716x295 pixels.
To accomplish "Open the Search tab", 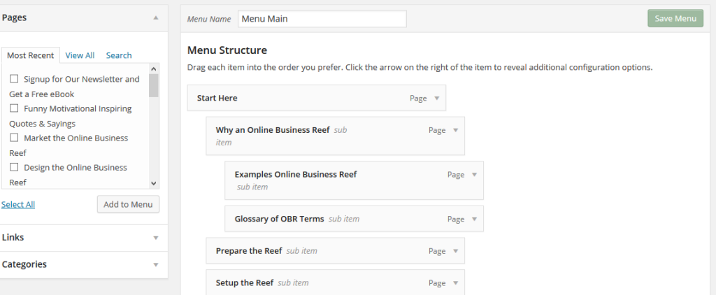I will pos(119,55).
